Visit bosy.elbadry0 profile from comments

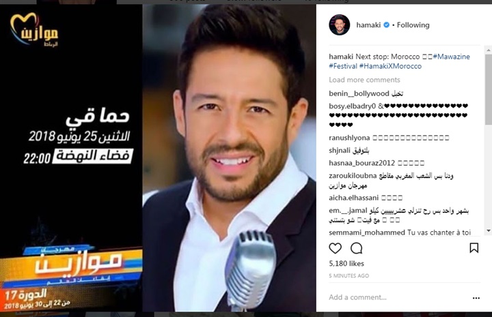coord(352,106)
